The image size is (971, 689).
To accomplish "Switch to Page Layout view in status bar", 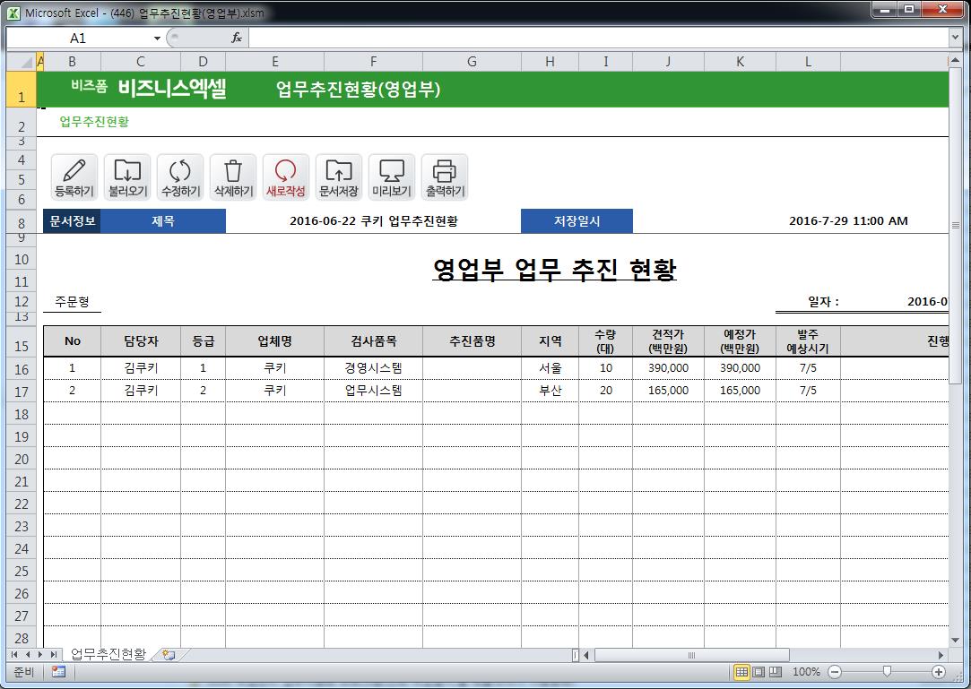I will (759, 672).
